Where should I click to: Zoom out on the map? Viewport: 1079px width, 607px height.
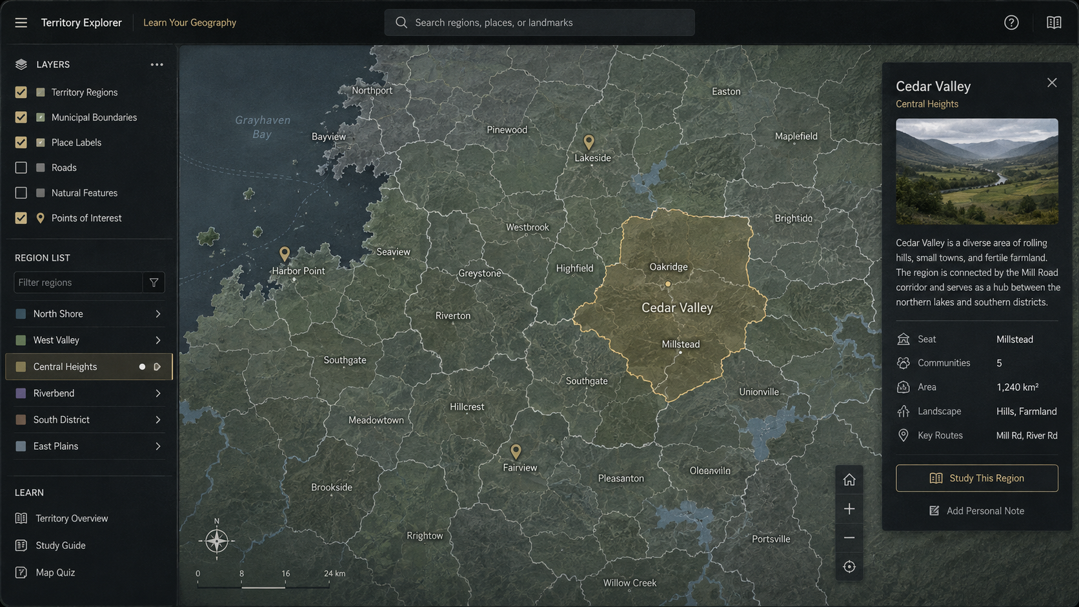(x=849, y=537)
